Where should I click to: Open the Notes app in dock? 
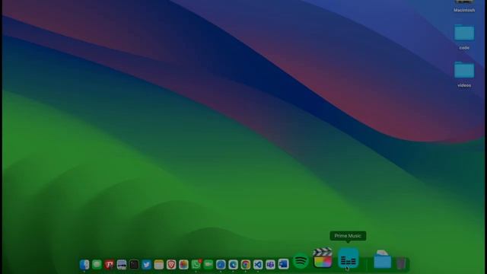(159, 264)
